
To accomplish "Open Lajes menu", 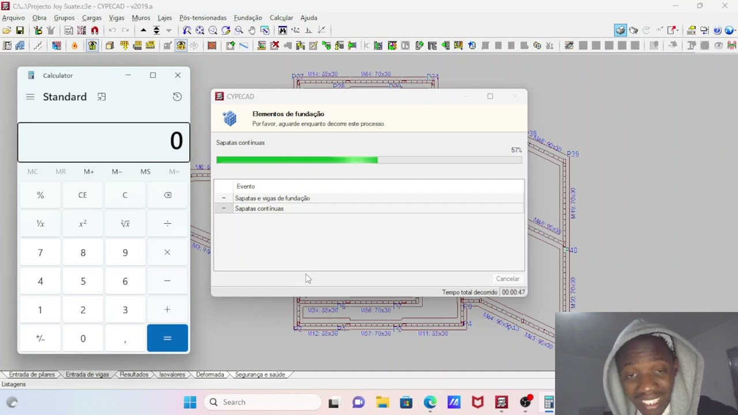I will point(165,18).
